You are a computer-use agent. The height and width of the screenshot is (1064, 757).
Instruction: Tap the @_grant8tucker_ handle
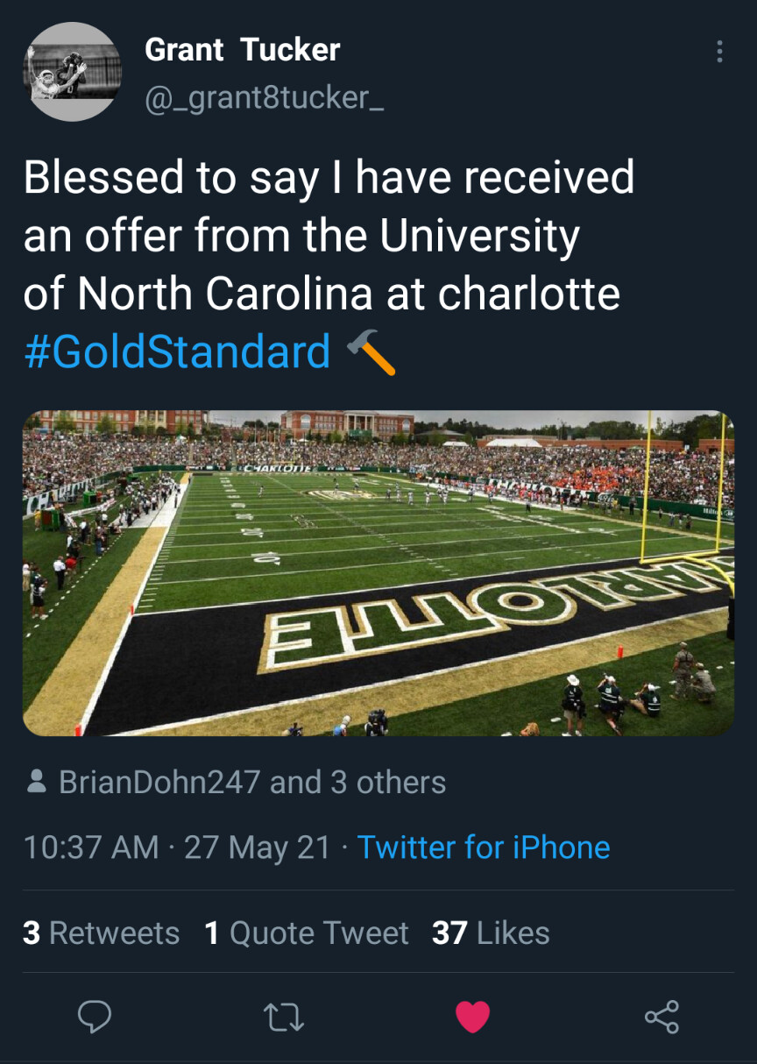264,97
